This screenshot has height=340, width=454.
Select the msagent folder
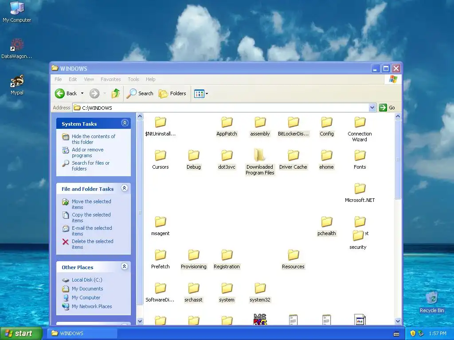click(x=160, y=226)
